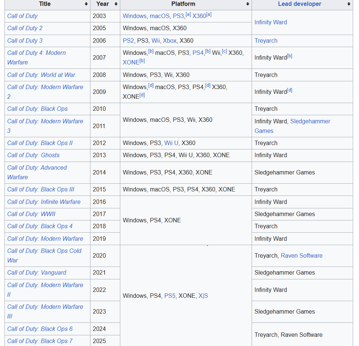The image size is (359, 346).
Task: Open footnote [a] next to PS3
Action: pyautogui.click(x=188, y=14)
